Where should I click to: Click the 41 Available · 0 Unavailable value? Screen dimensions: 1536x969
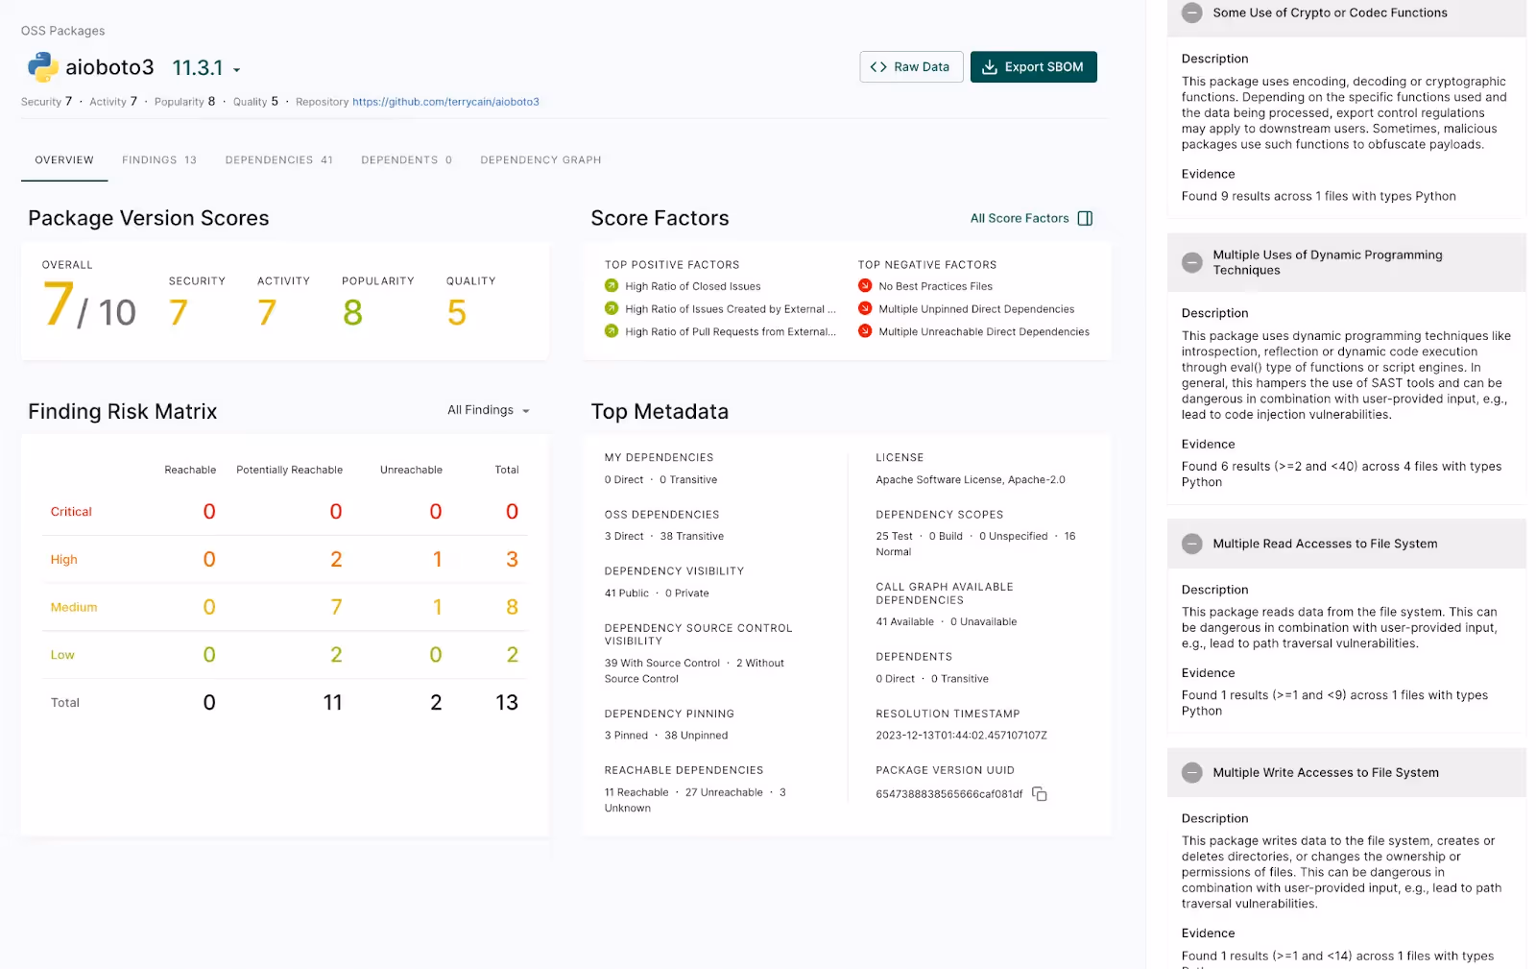(x=946, y=622)
